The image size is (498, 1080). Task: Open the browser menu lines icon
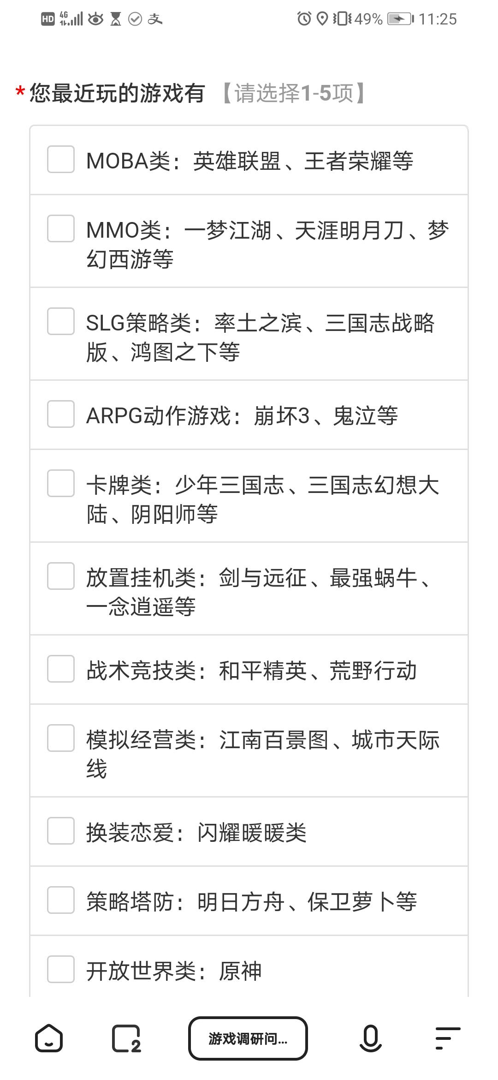click(x=448, y=1038)
